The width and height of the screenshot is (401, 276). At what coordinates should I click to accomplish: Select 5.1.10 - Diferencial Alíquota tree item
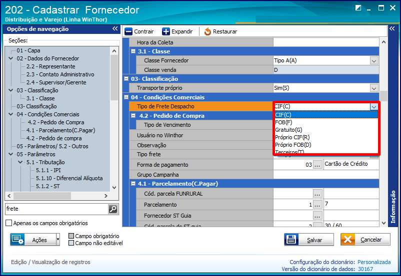click(69, 178)
